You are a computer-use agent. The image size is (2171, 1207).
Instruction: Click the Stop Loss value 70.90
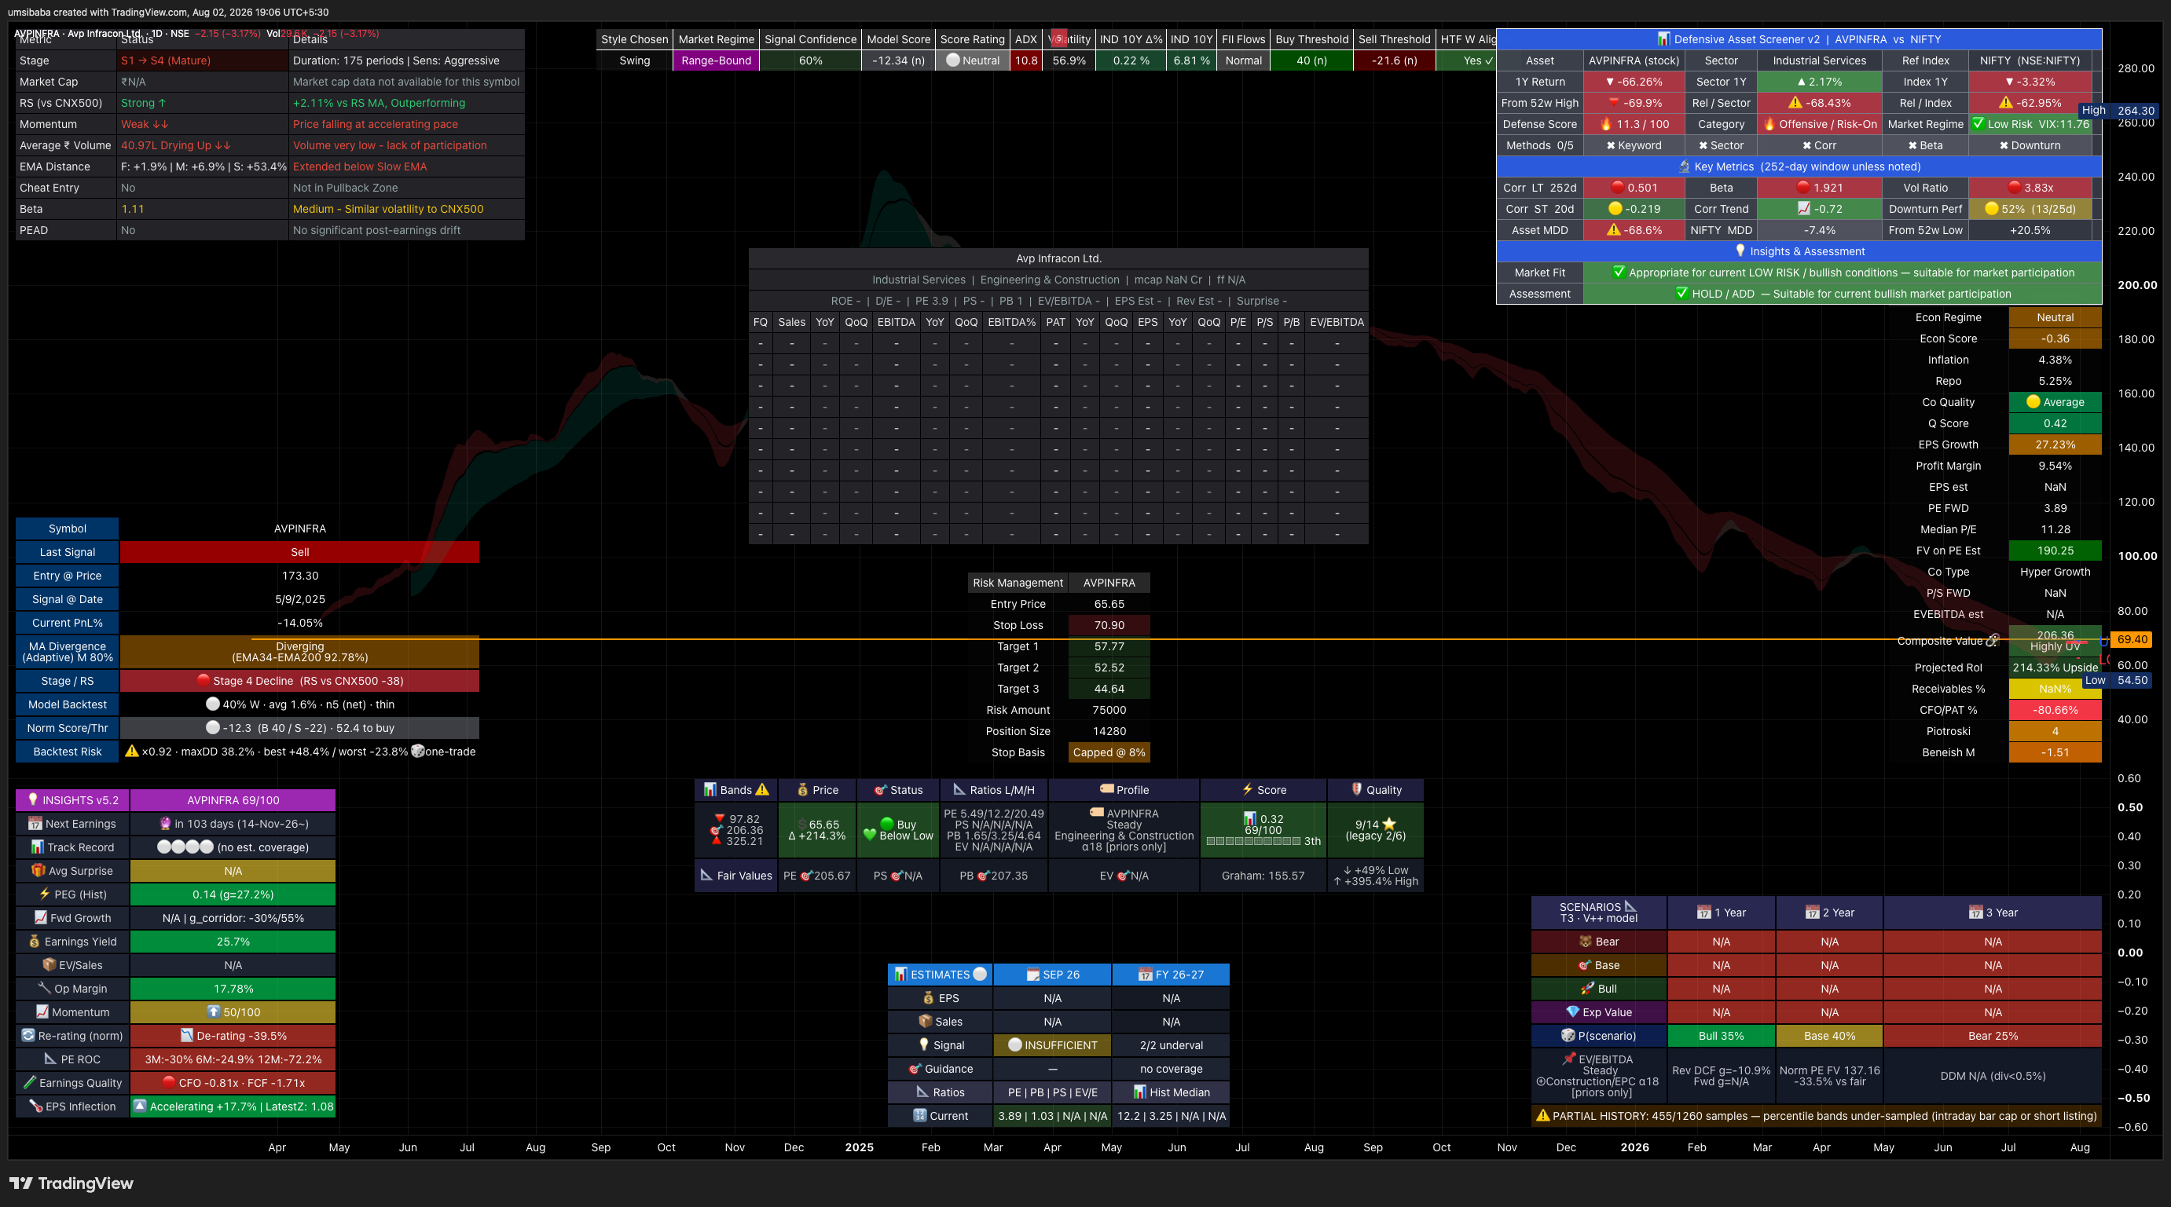[1109, 625]
